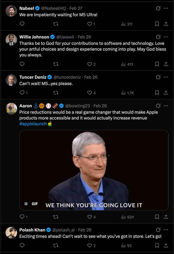Viewport: 174px width, 254px height.
Task: Bookmark Aaron's price reductions tweet
Action: coord(157,217)
